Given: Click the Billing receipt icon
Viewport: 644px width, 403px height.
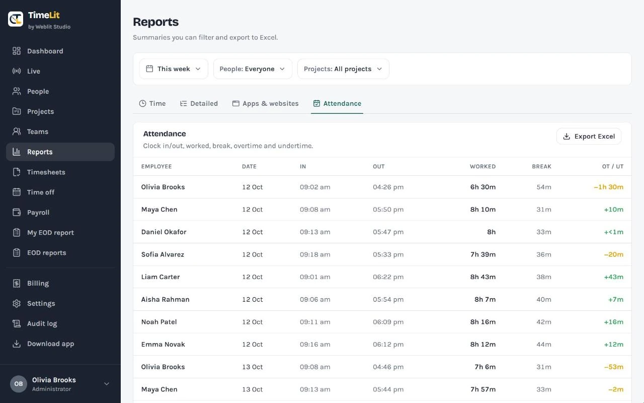Looking at the screenshot, I should coord(17,283).
